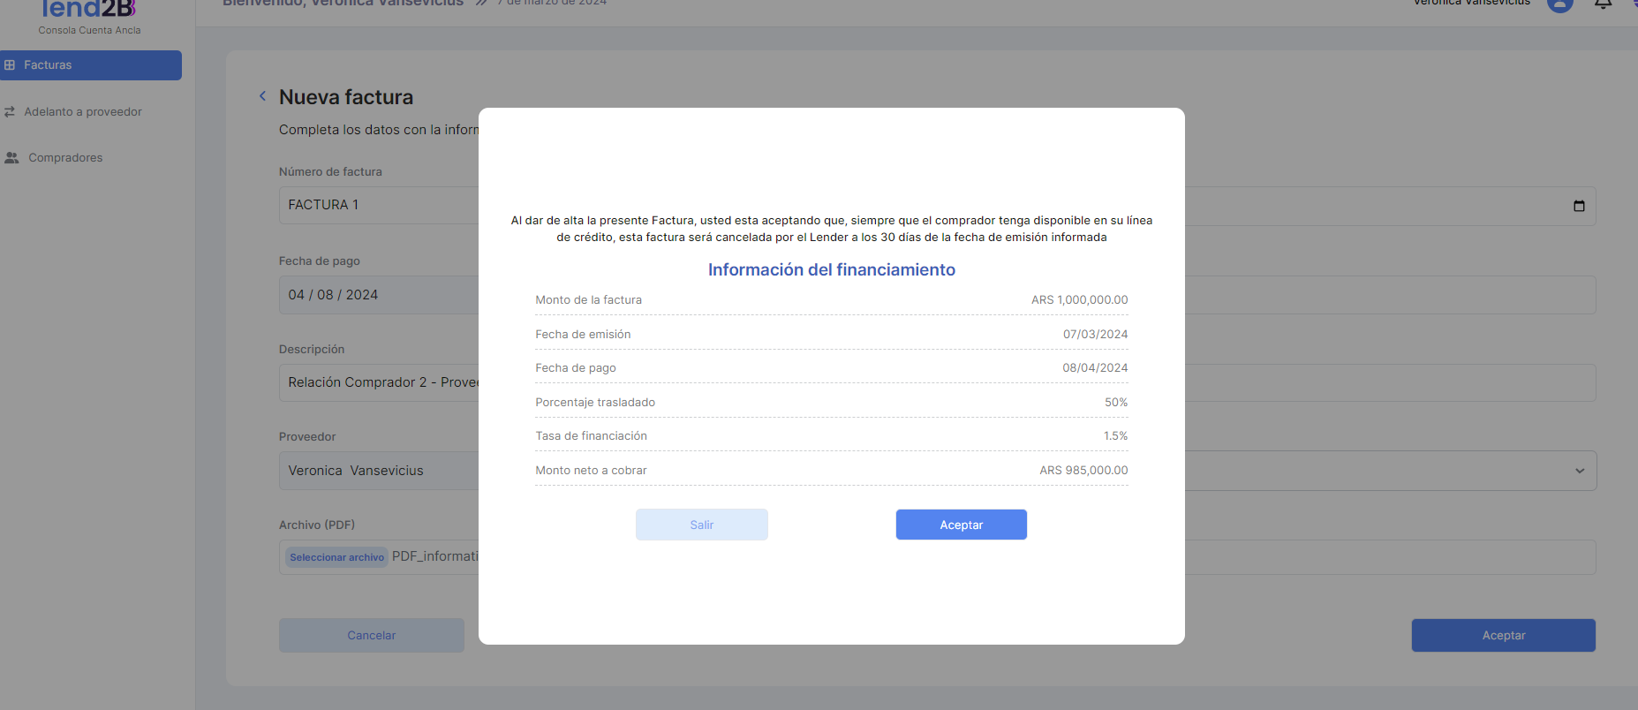Click the people icon beside Compradores
Screen dimensions: 1638x710
point(11,158)
